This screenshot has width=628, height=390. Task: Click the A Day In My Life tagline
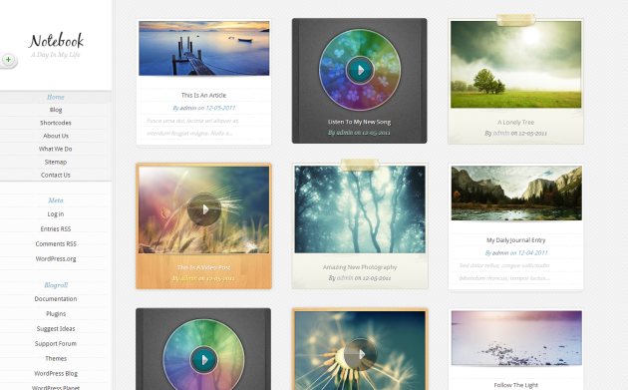click(x=56, y=55)
